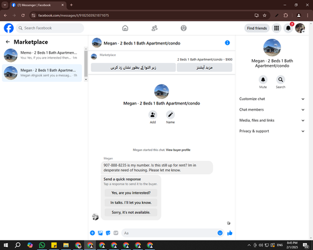313x250 pixels.
Task: Open the Facebook logo home link
Action: (x=9, y=28)
